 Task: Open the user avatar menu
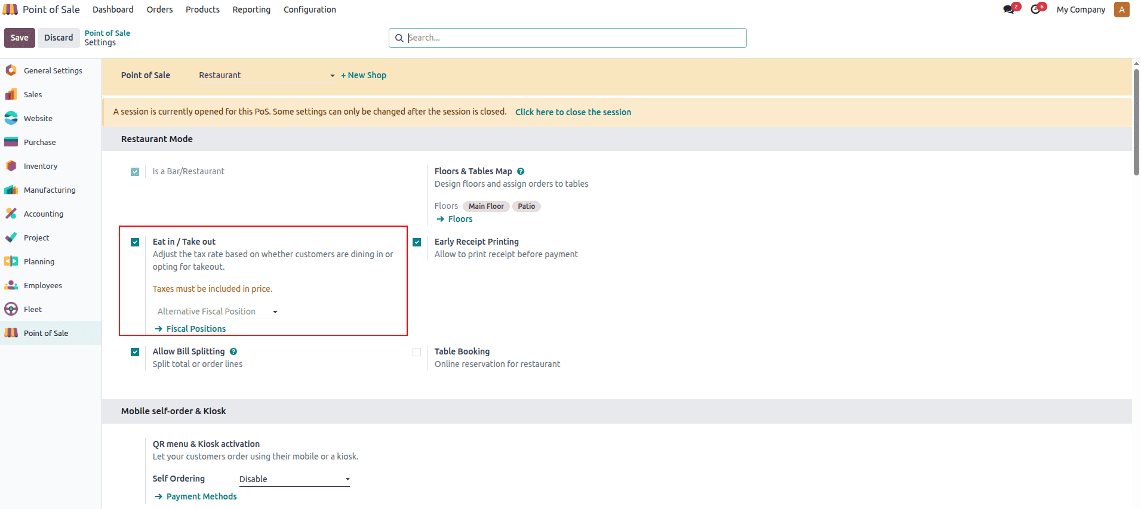tap(1122, 10)
